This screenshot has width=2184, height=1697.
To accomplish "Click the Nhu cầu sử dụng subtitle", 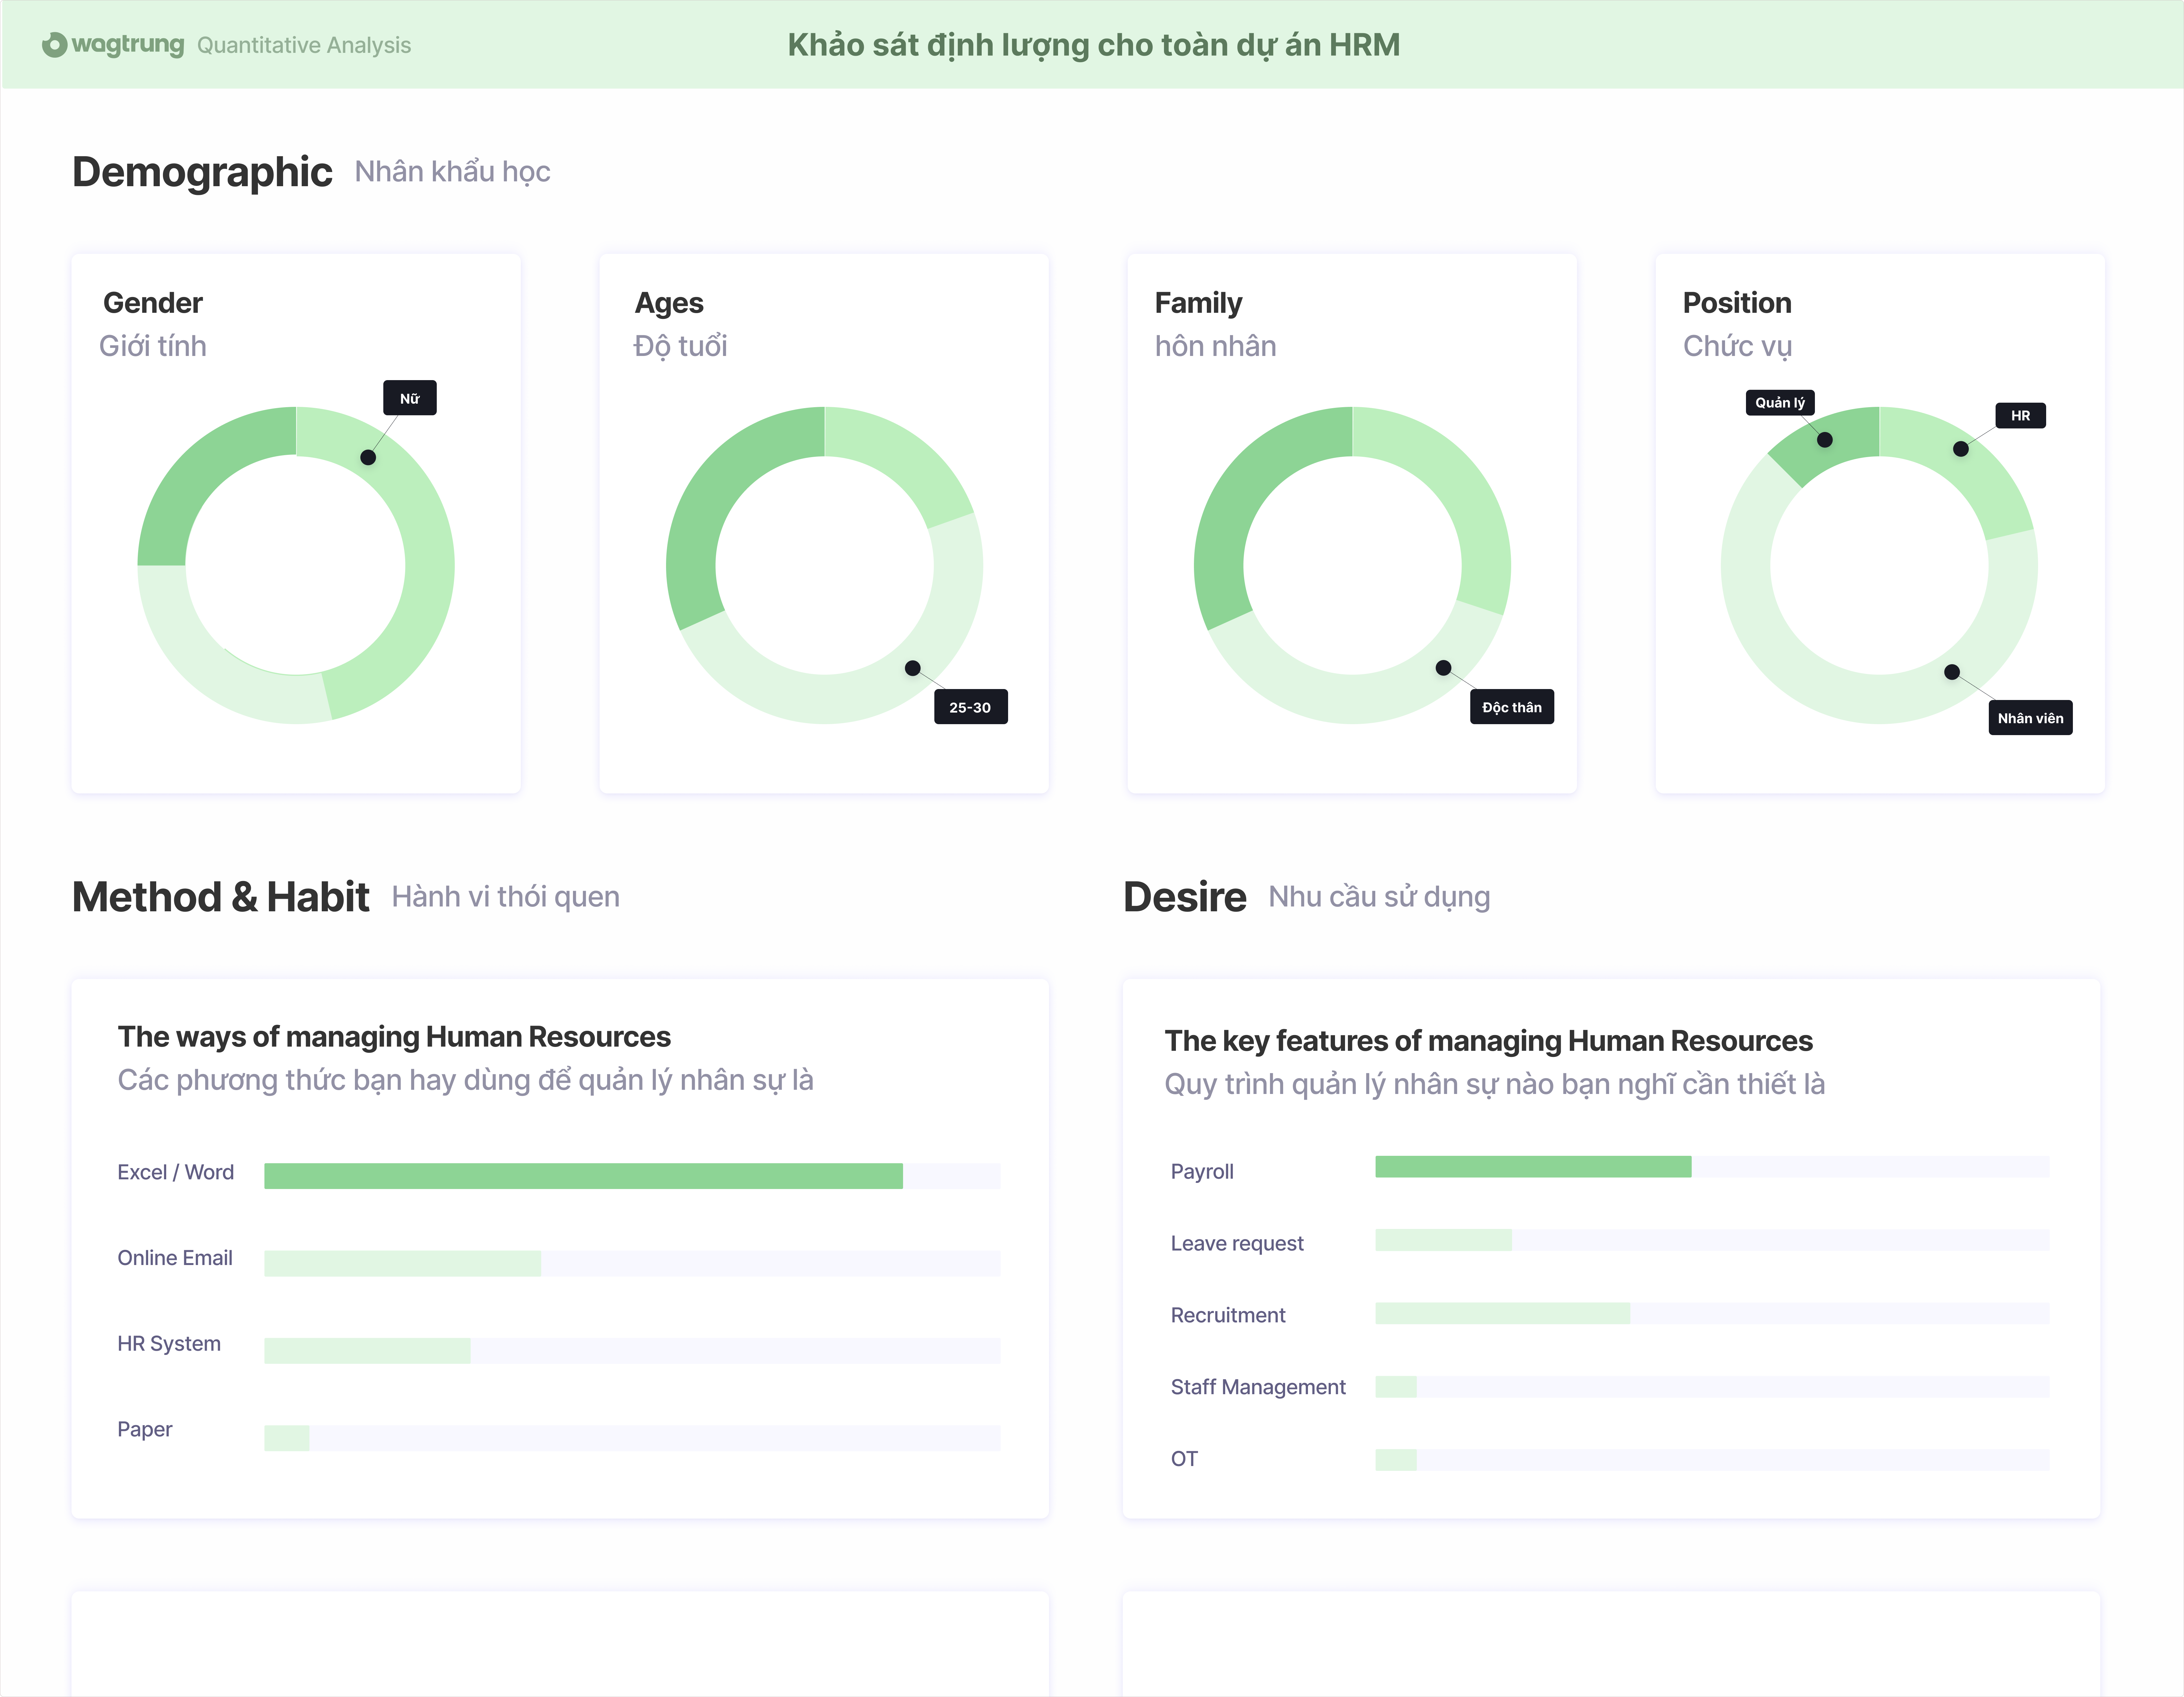I will (x=1380, y=897).
